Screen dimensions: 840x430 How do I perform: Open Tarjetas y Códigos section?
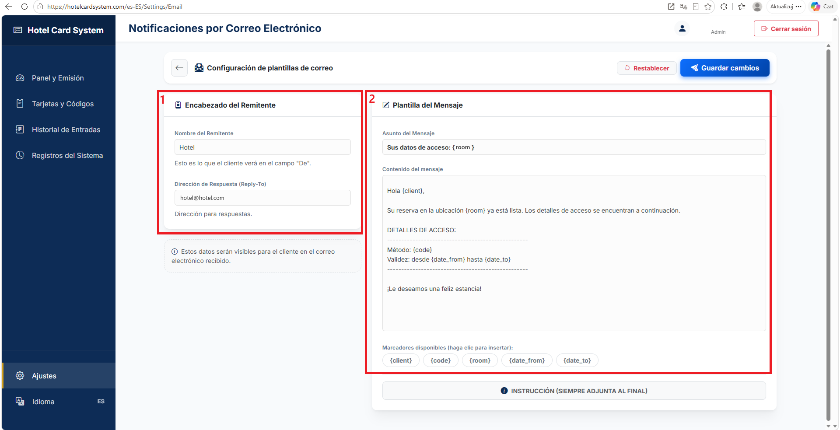click(x=59, y=104)
